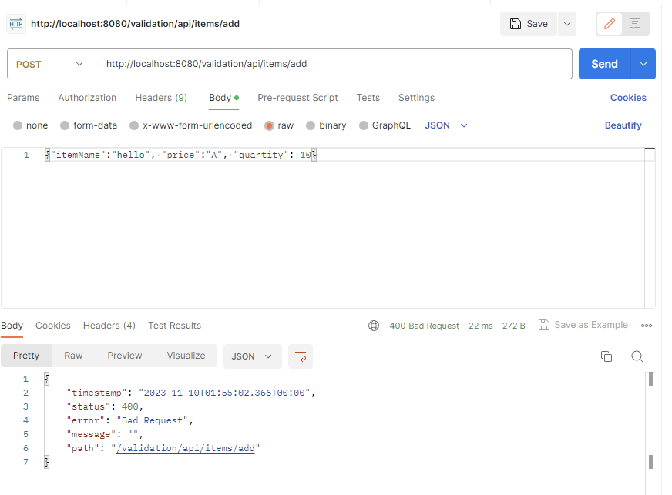Follow the /validation/api/items/add path link
Image resolution: width=672 pixels, height=495 pixels.
pos(186,448)
